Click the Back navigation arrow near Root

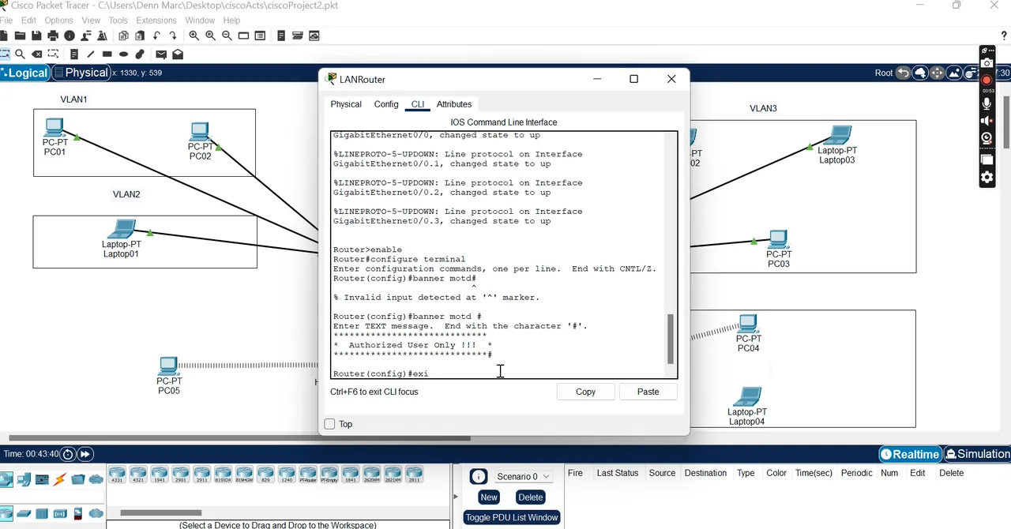[903, 73]
